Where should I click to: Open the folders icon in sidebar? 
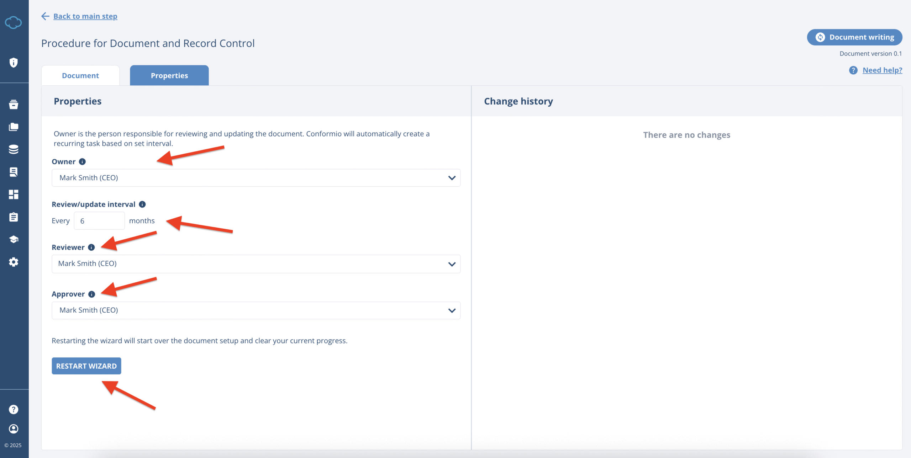pos(14,127)
